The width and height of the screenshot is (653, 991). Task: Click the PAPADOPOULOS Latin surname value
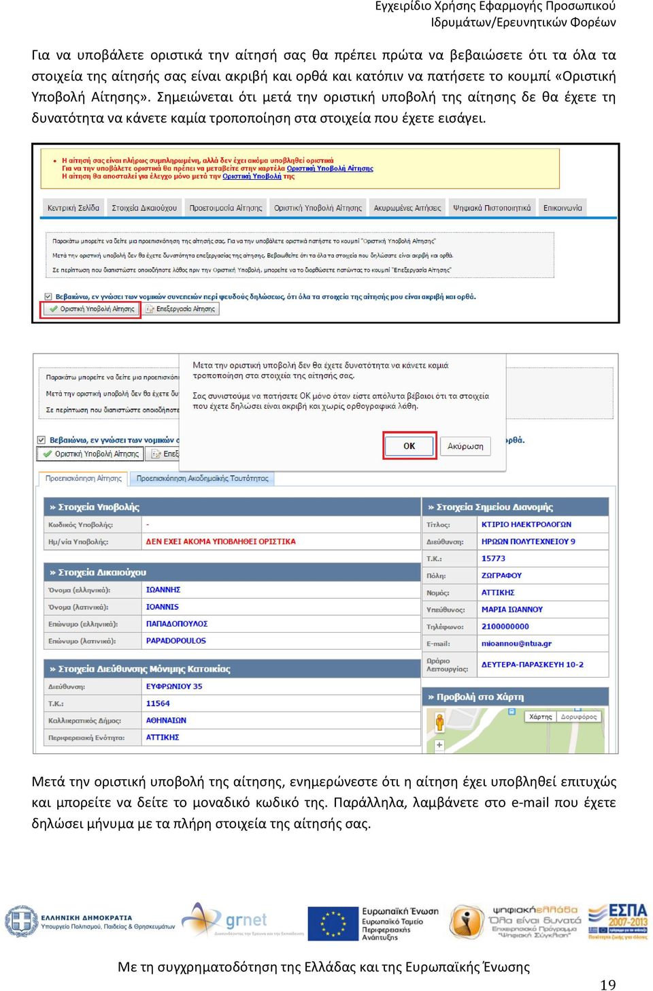175,641
